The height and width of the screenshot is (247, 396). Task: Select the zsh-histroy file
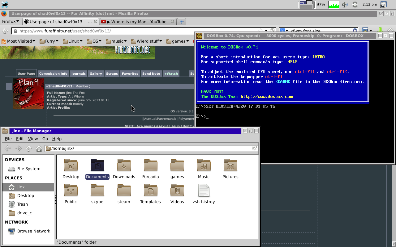(204, 190)
